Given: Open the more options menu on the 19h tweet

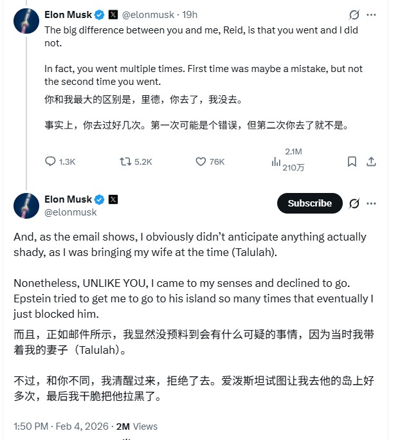Looking at the screenshot, I should [371, 14].
